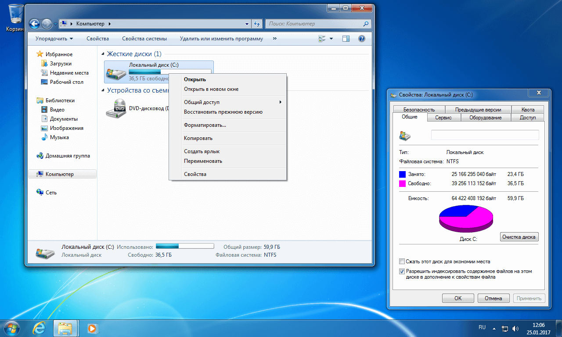Open the Корзина recycle bin on the desktop
Image resolution: width=562 pixels, height=337 pixels.
click(x=17, y=18)
